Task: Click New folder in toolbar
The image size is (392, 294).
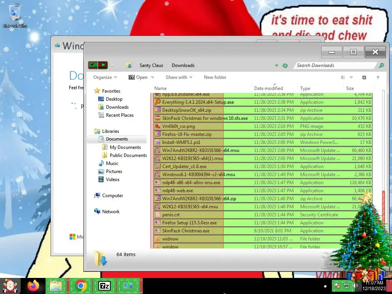Action: click(x=215, y=77)
